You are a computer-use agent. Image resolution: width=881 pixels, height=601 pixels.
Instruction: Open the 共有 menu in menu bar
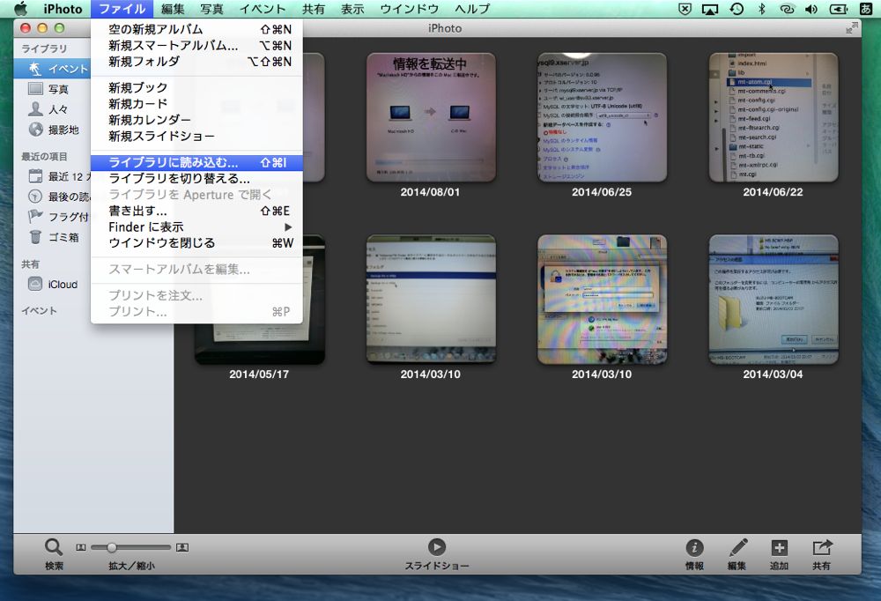click(313, 9)
